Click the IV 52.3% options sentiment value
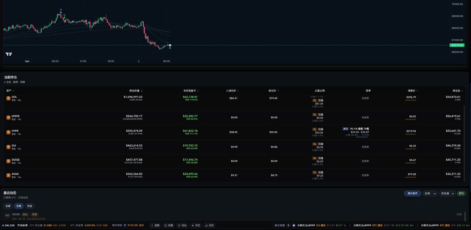 [134, 226]
